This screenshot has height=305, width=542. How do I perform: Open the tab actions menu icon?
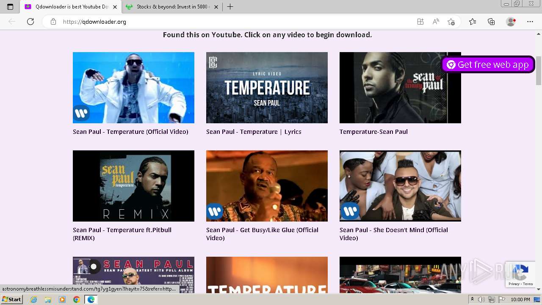point(10,7)
